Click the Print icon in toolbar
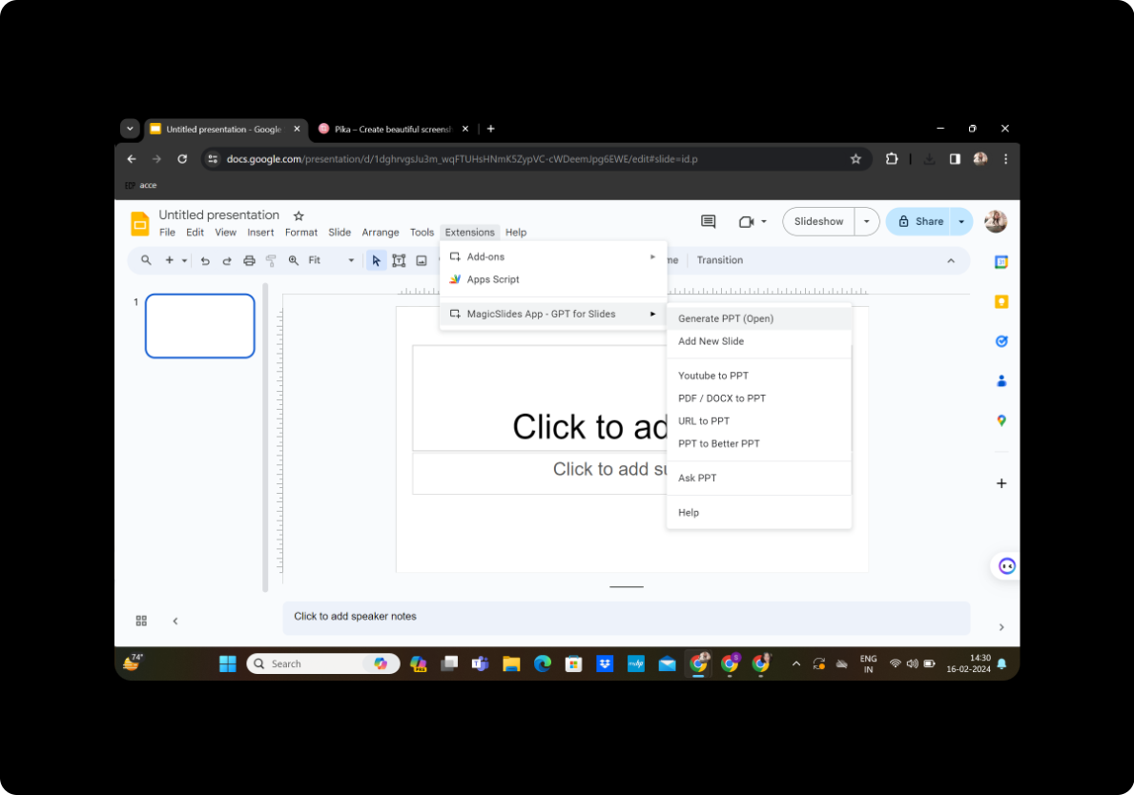This screenshot has height=795, width=1134. [249, 261]
